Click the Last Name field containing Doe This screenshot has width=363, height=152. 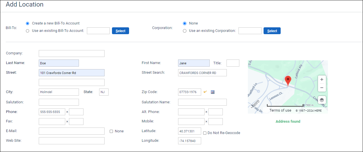pos(59,63)
